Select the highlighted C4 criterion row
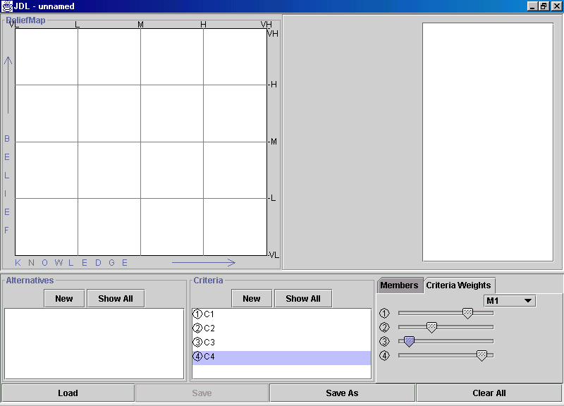This screenshot has width=564, height=406. [281, 358]
